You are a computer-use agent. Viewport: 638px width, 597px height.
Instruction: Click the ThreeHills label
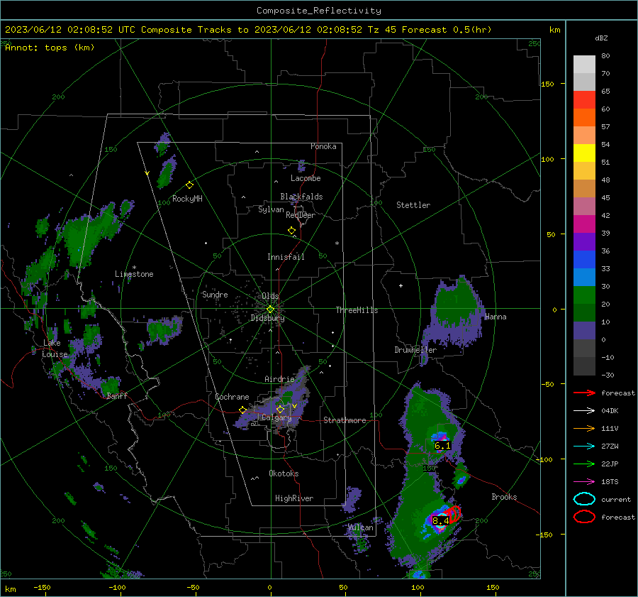[357, 310]
